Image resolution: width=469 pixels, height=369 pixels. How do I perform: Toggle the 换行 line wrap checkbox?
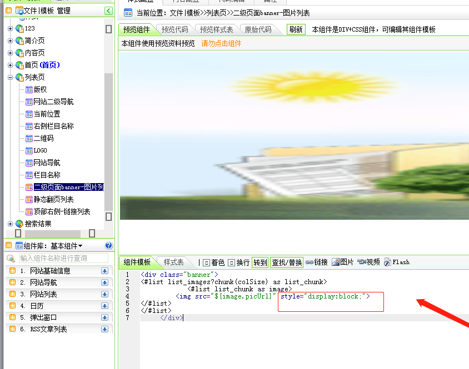[x=232, y=262]
